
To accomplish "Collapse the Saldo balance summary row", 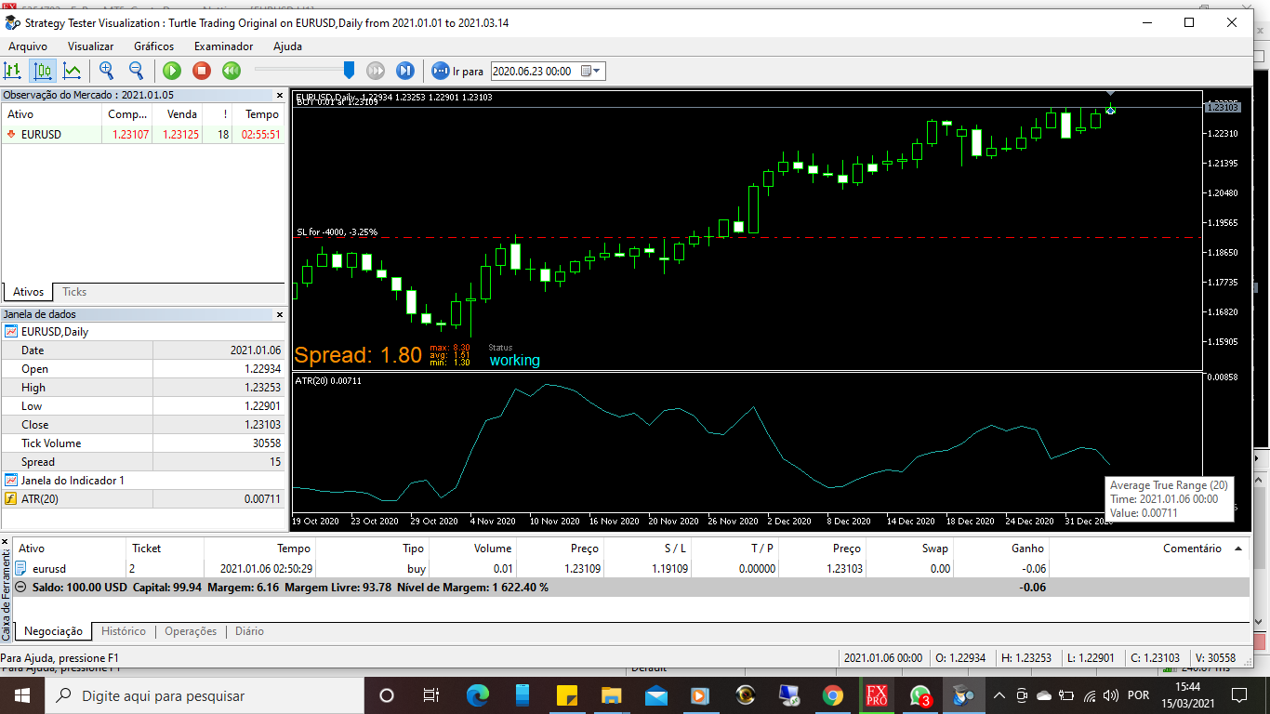I will pos(21,588).
